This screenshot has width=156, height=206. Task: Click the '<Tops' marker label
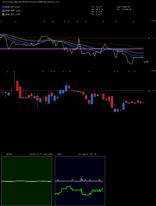[x=154, y=21]
